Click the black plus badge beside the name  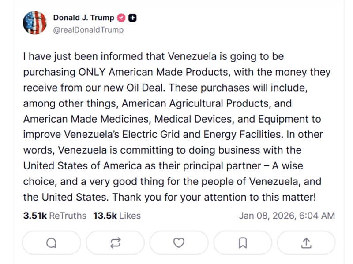pos(132,18)
